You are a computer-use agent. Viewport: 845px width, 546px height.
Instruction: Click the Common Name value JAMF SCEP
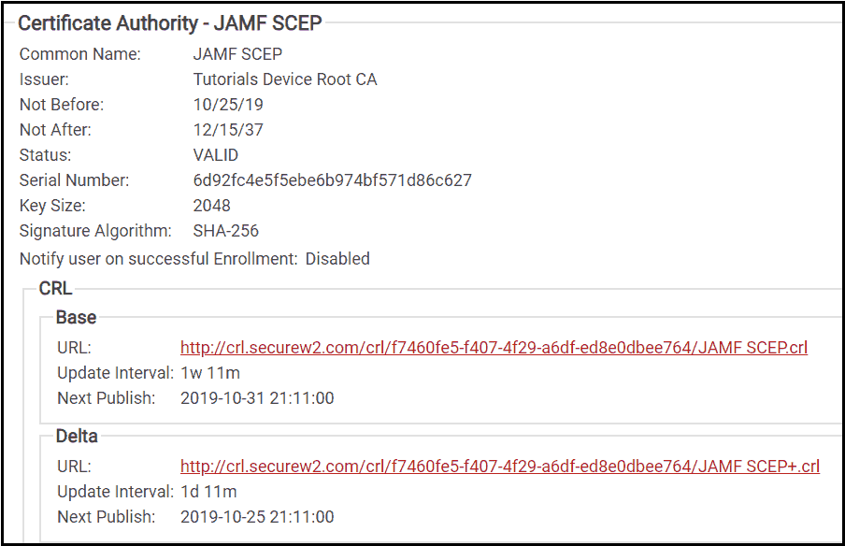[x=237, y=54]
